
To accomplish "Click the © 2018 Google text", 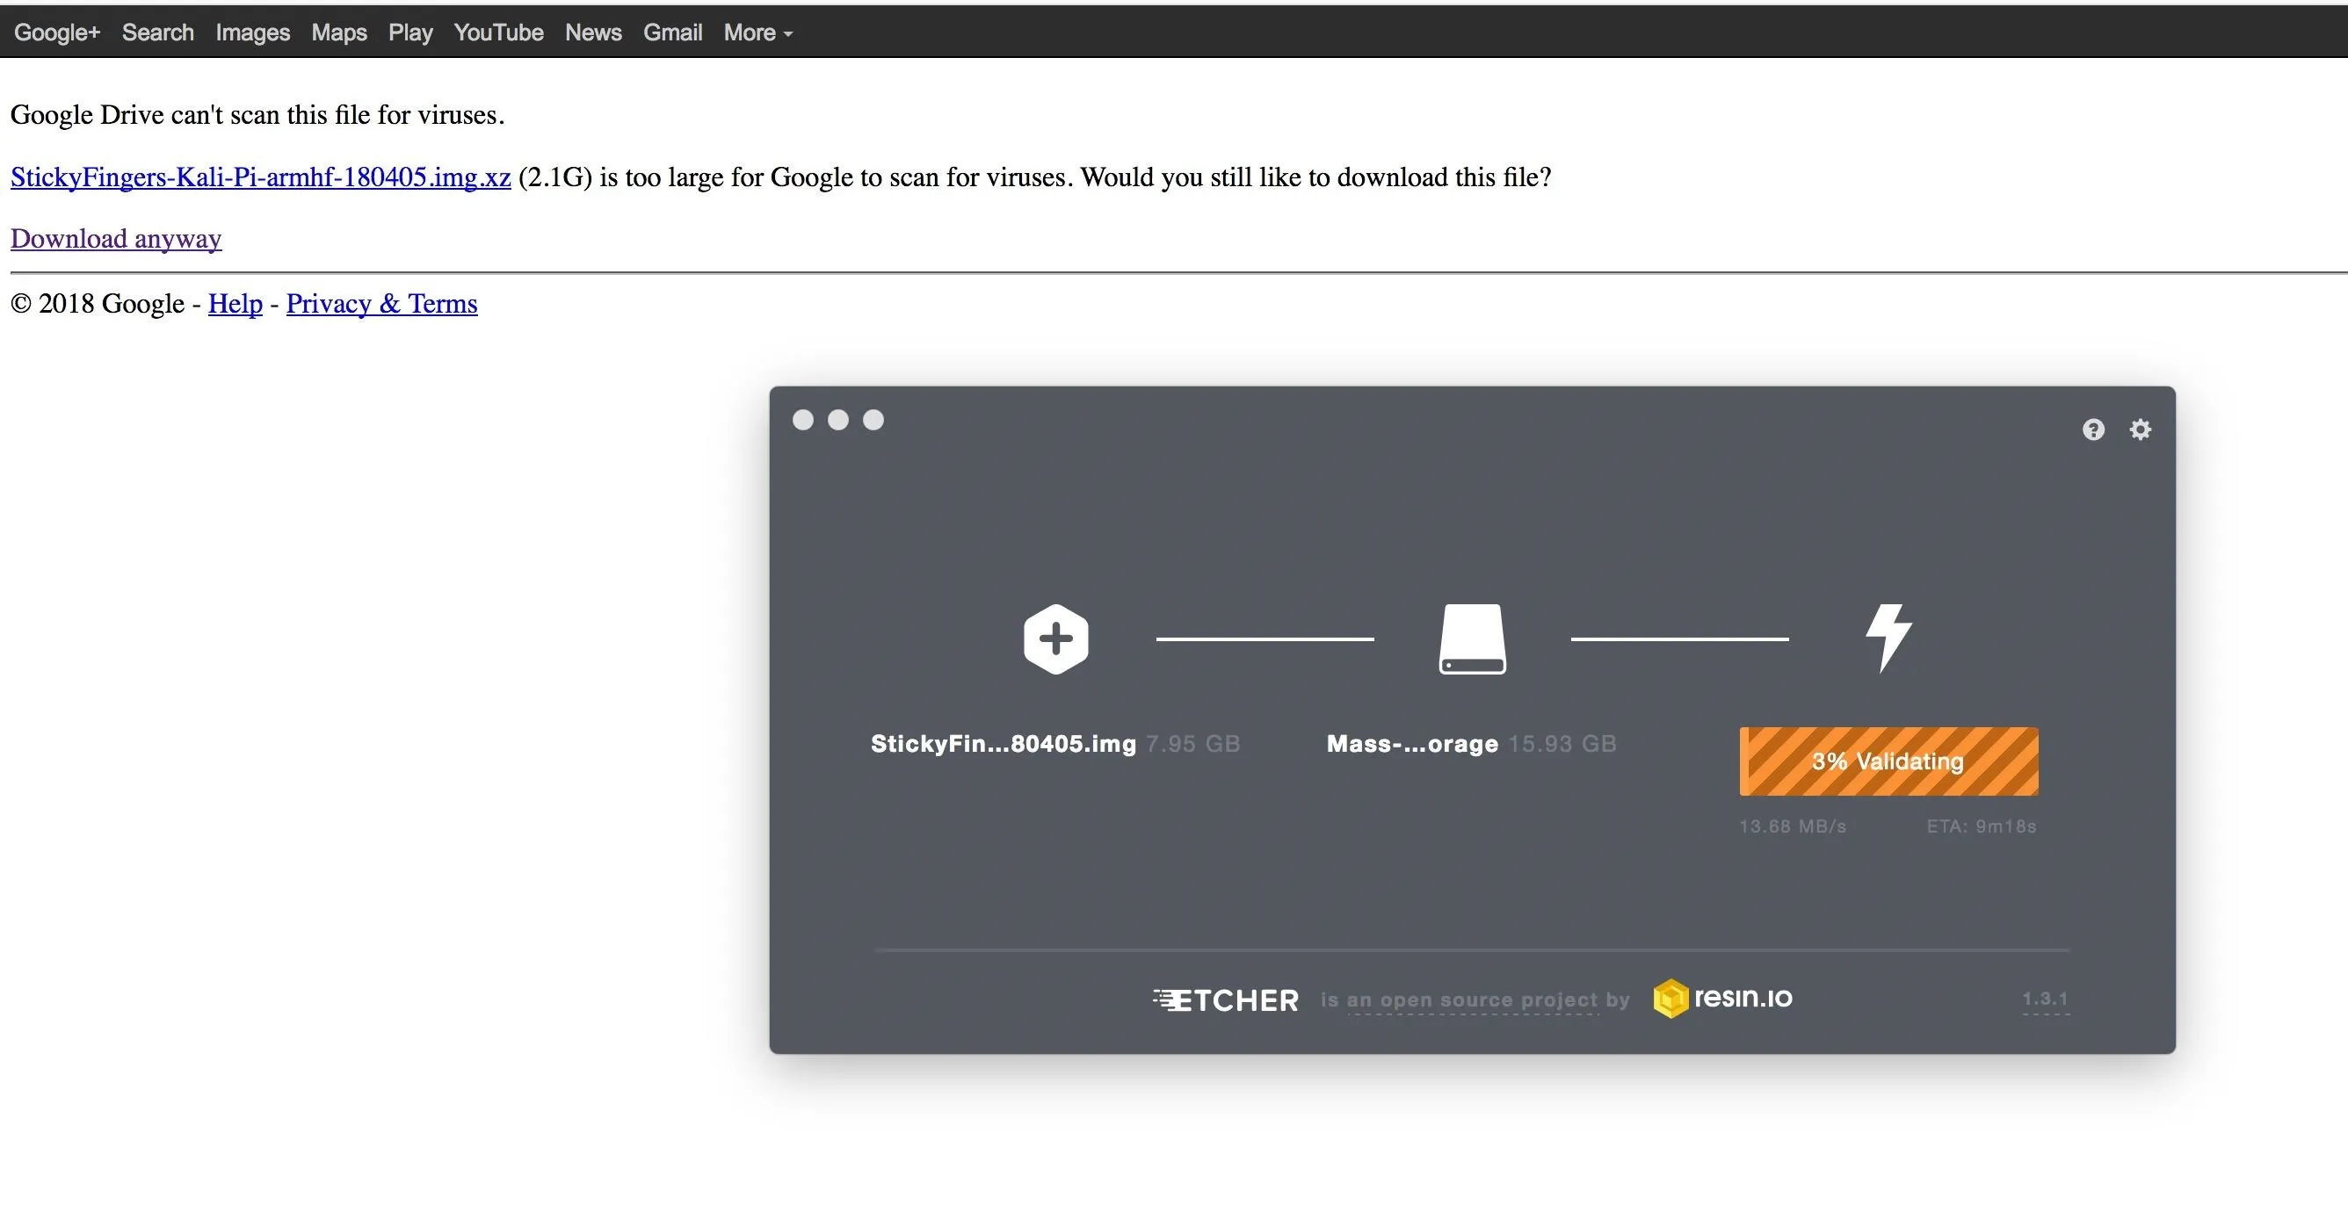I will (98, 303).
